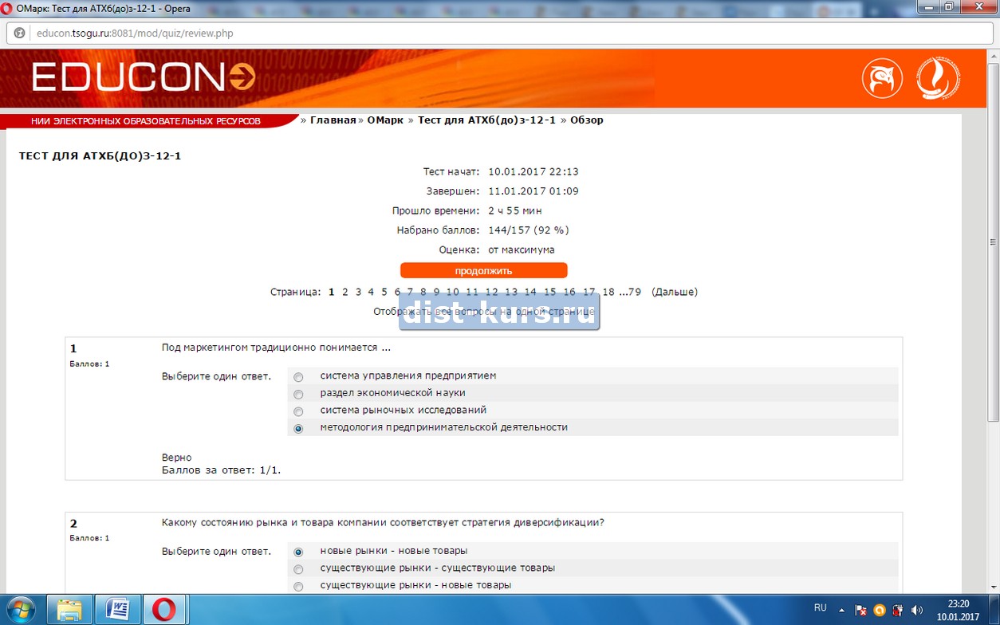Open Windows Explorer from the taskbar
Viewport: 1000px width, 625px height.
69,610
